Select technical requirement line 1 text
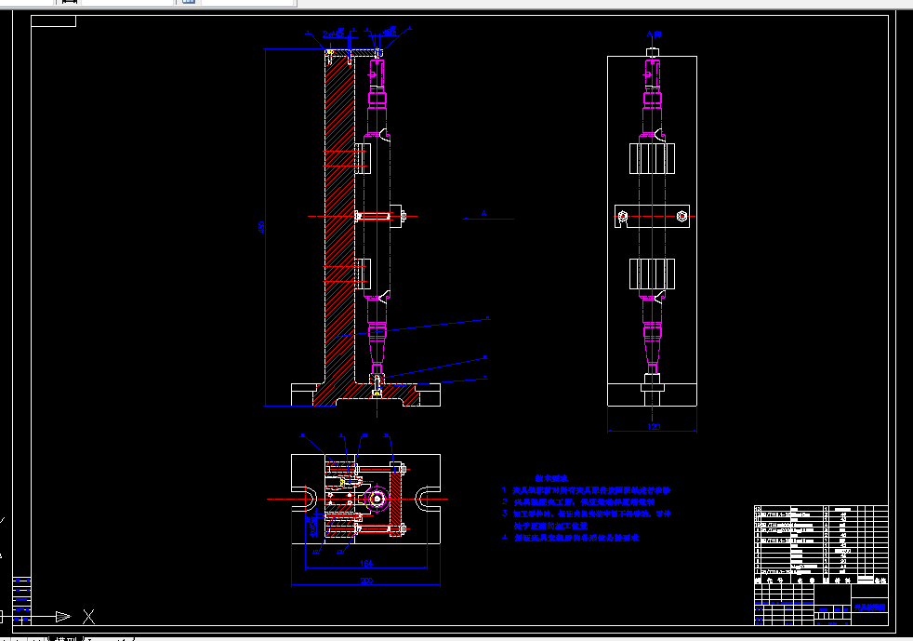The width and height of the screenshot is (913, 641). (x=586, y=490)
